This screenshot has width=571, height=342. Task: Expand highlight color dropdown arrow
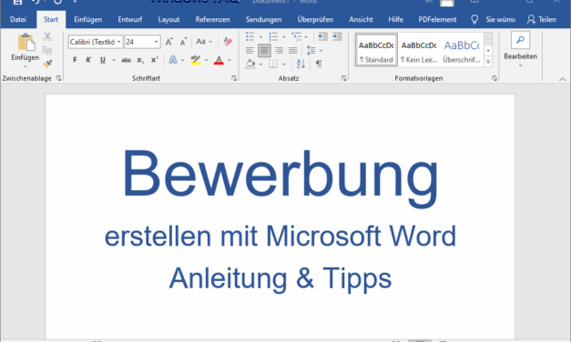coord(206,60)
